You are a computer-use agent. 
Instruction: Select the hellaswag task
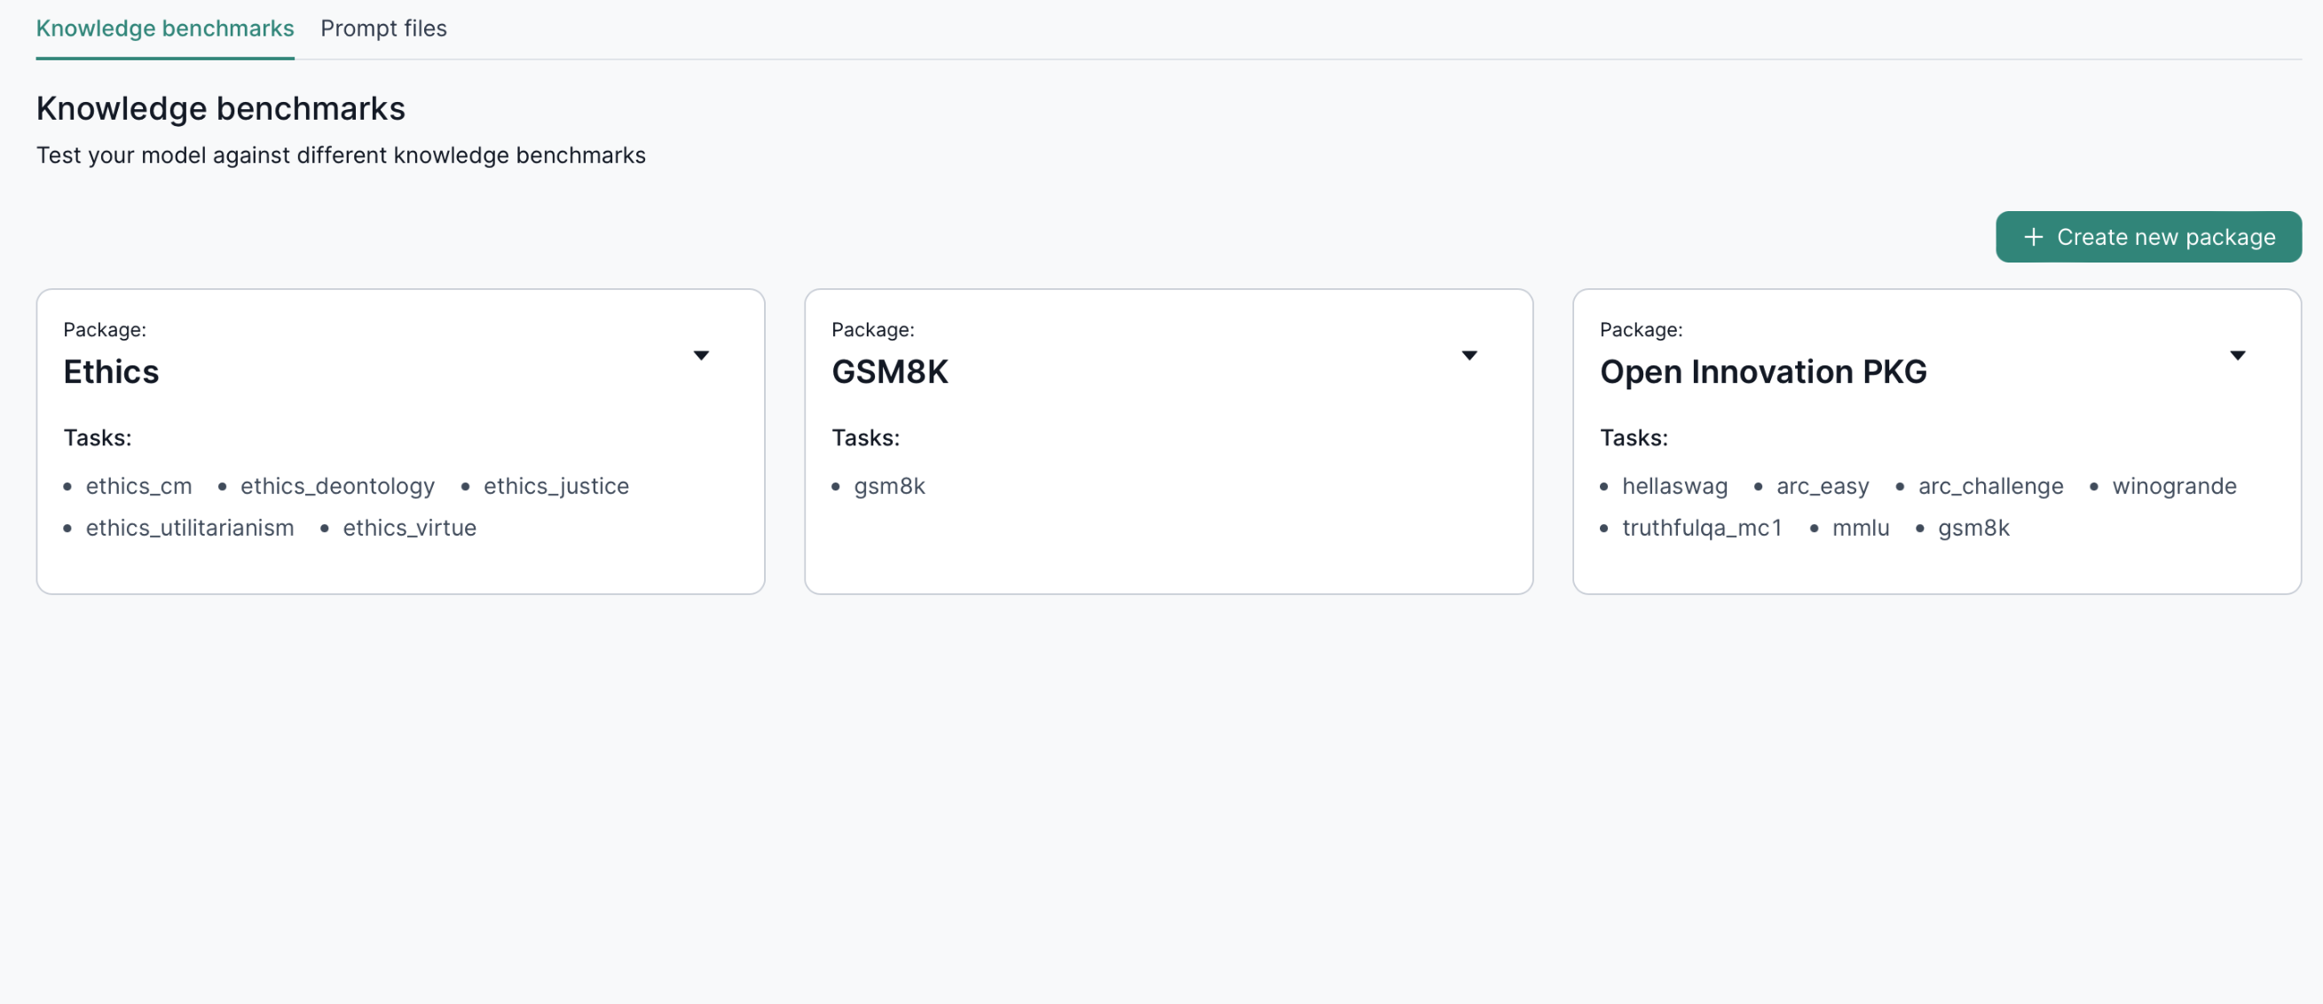point(1674,486)
